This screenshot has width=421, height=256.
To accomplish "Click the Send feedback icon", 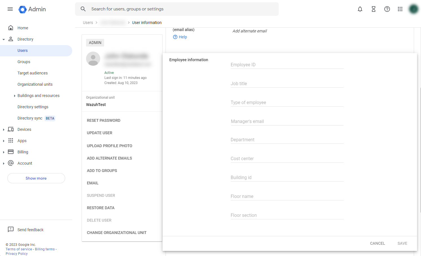I will click(x=11, y=229).
